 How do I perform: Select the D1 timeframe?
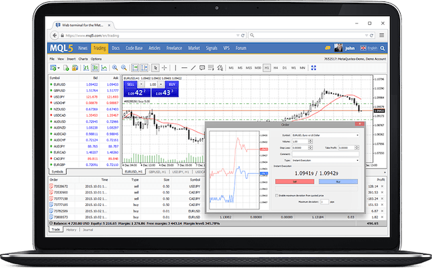tap(285, 68)
